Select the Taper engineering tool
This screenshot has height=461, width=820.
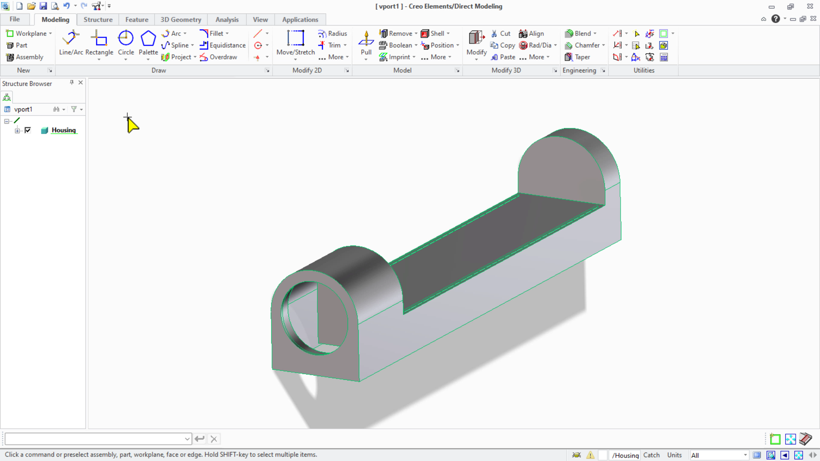click(577, 57)
